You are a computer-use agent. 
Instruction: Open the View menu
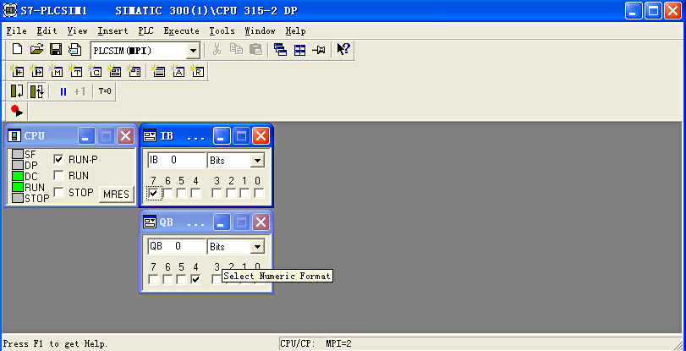point(78,31)
